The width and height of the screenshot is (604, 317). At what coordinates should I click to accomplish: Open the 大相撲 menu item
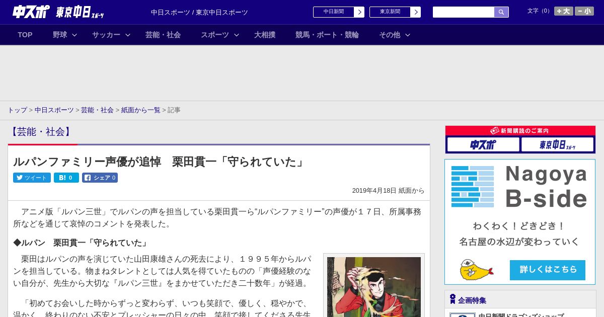click(265, 35)
